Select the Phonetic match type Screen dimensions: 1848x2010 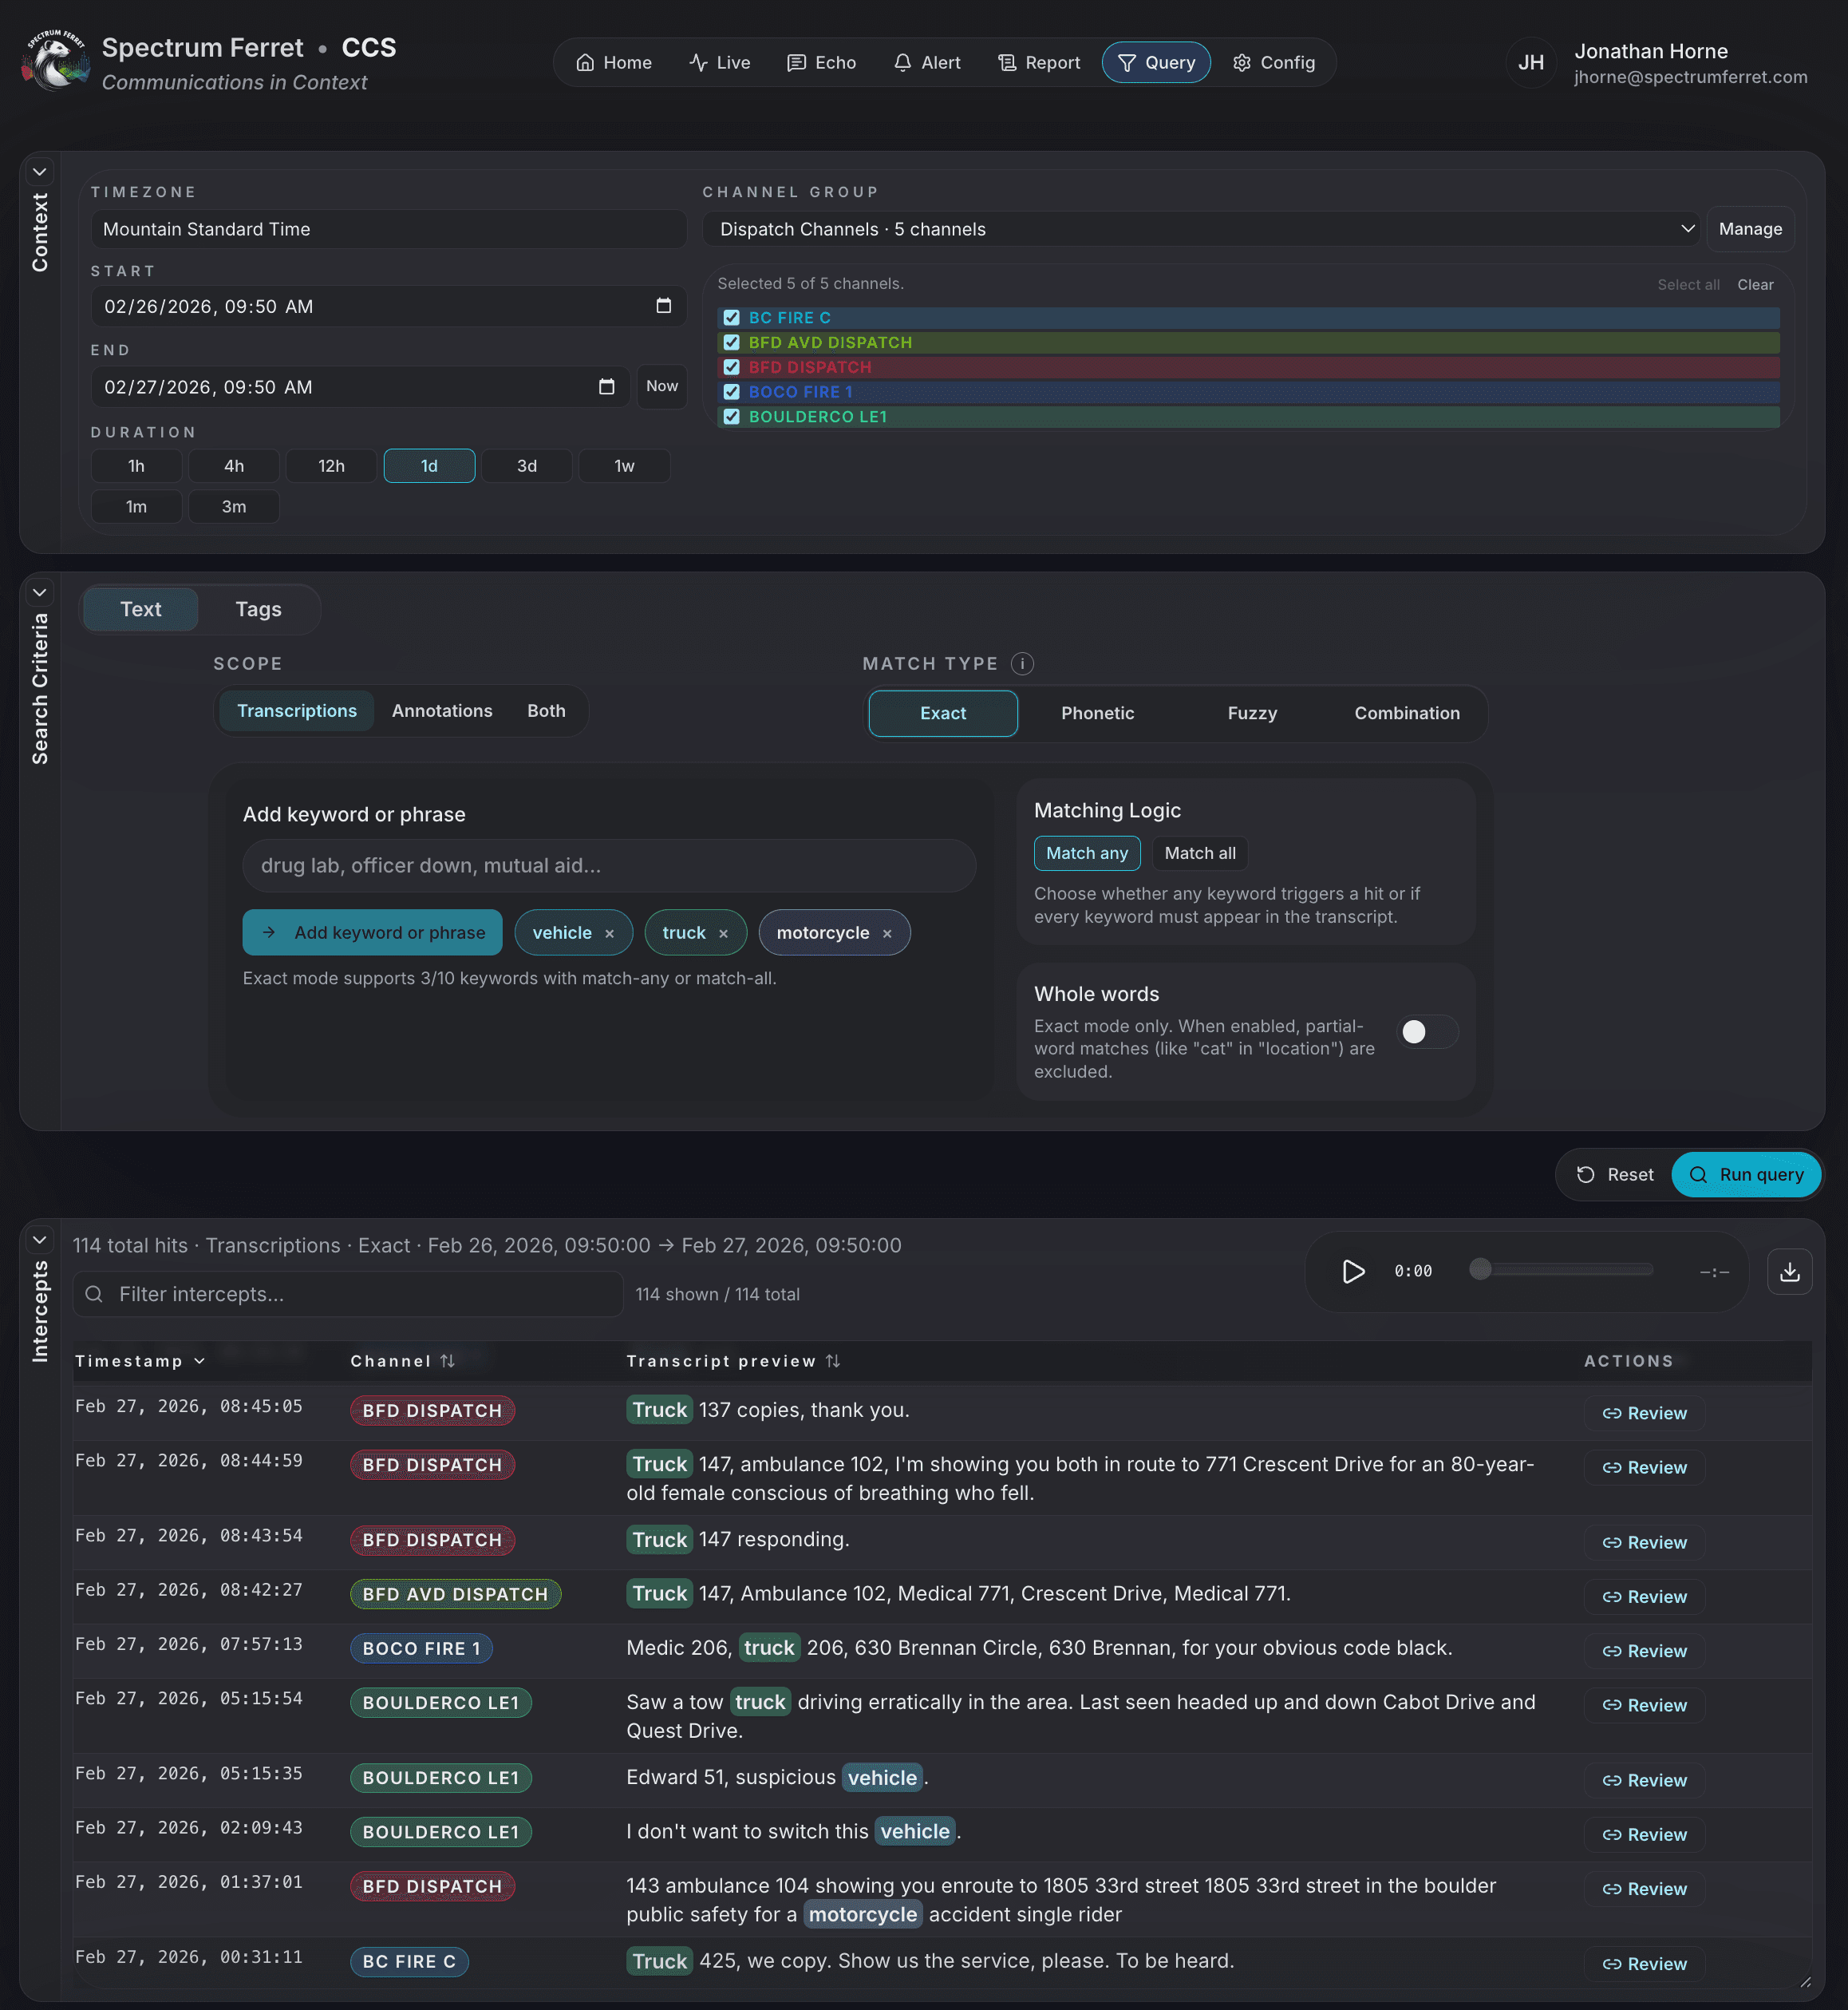coord(1097,714)
